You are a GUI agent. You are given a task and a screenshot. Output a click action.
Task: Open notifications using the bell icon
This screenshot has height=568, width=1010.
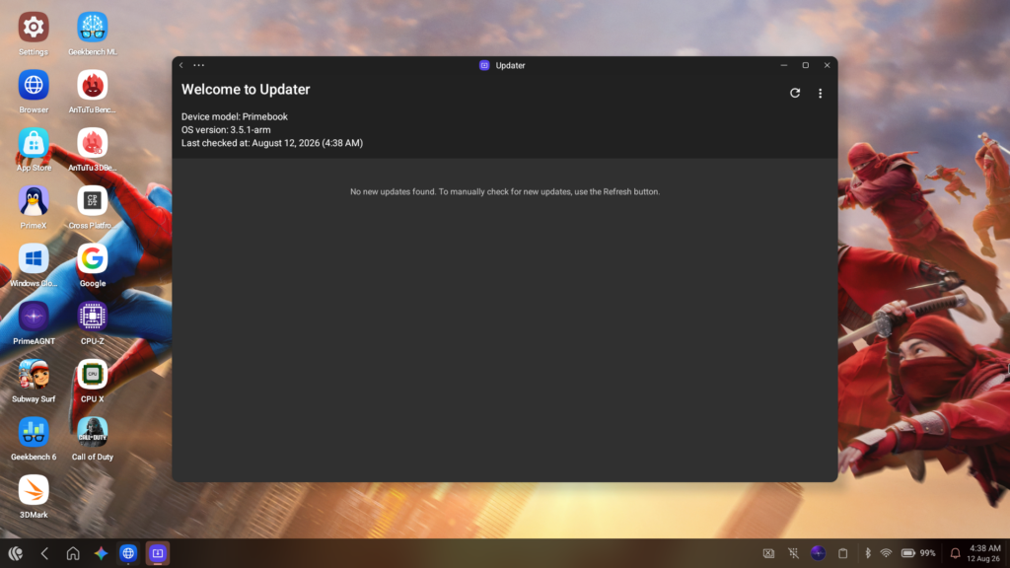click(x=955, y=553)
